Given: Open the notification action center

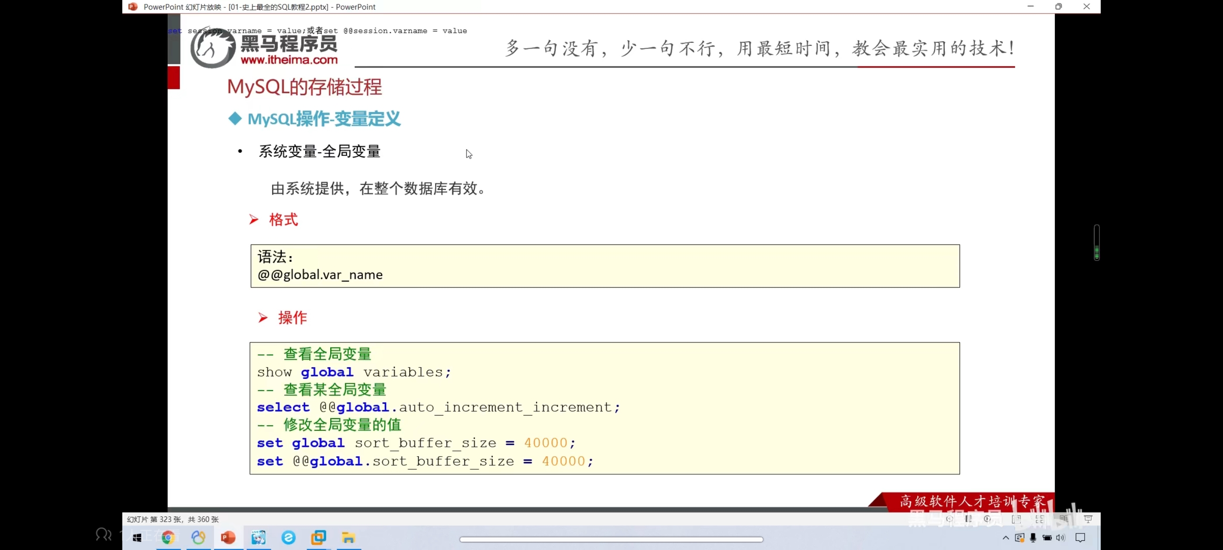Looking at the screenshot, I should [1080, 538].
